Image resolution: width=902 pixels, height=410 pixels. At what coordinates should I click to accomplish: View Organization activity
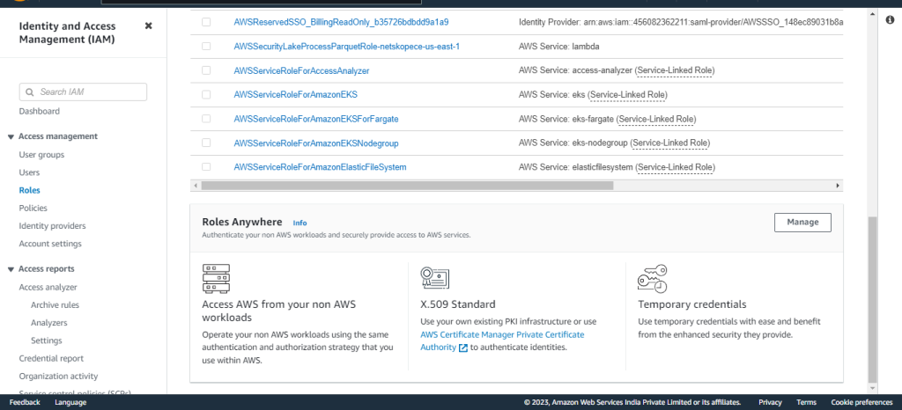tap(59, 376)
